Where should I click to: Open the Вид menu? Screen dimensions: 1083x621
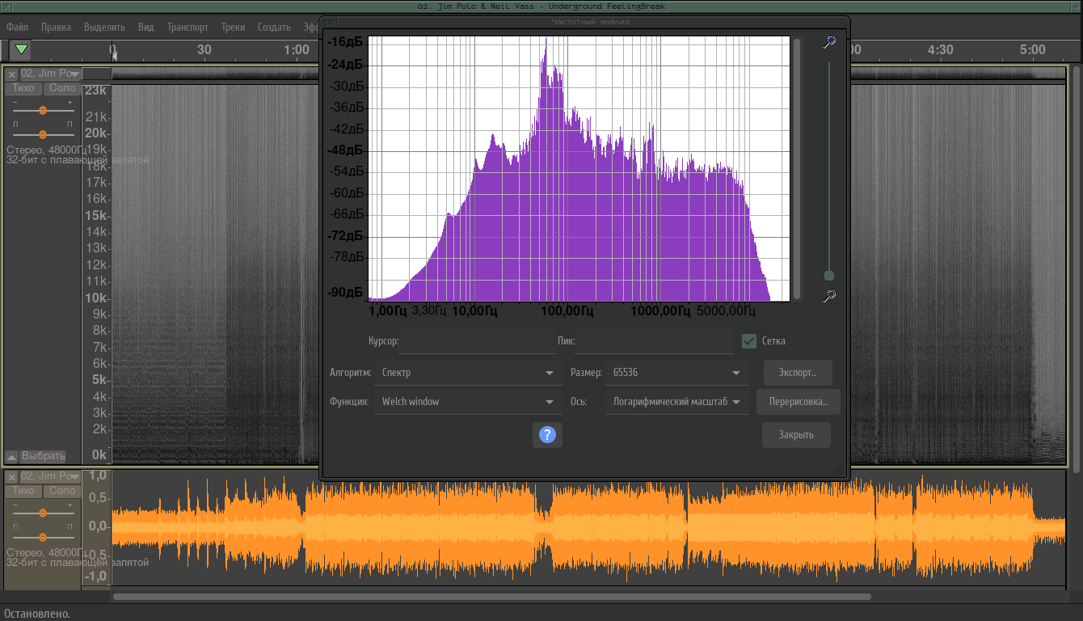point(146,27)
